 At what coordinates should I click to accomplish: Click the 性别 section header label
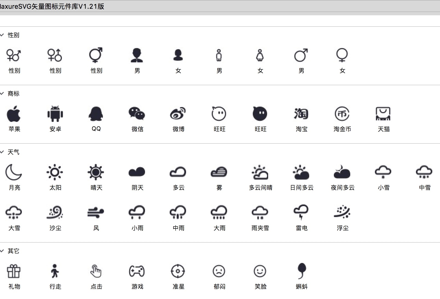tap(13, 35)
